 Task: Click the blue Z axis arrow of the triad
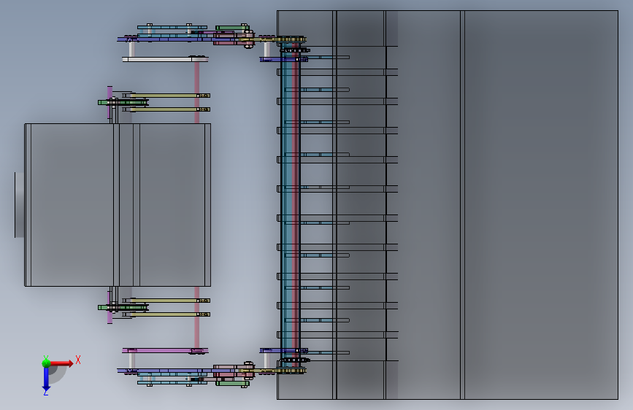(46, 380)
